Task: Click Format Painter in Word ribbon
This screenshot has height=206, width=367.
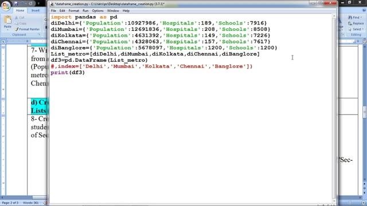Action: (x=27, y=29)
